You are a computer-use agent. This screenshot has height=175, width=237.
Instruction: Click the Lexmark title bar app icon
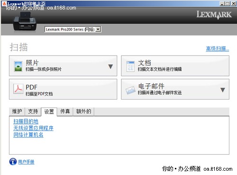(x=4, y=3)
